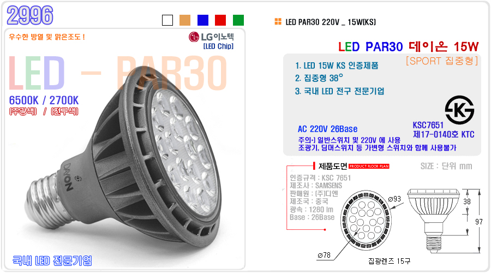Select the orange color swatch
491x273 pixels.
click(185, 20)
